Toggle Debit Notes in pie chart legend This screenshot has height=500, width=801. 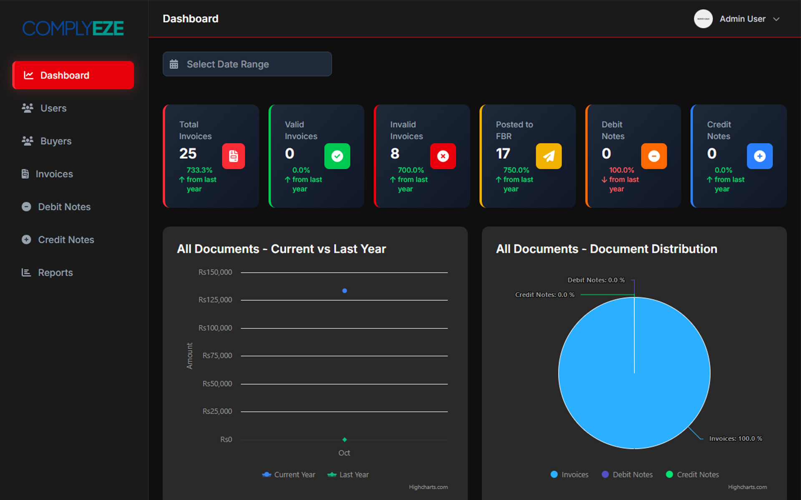pos(627,475)
